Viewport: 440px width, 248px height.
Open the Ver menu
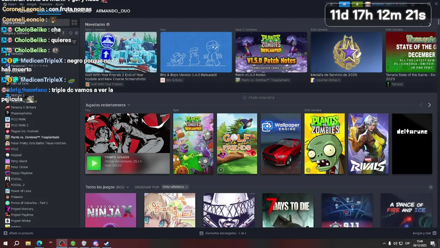coord(22,4)
